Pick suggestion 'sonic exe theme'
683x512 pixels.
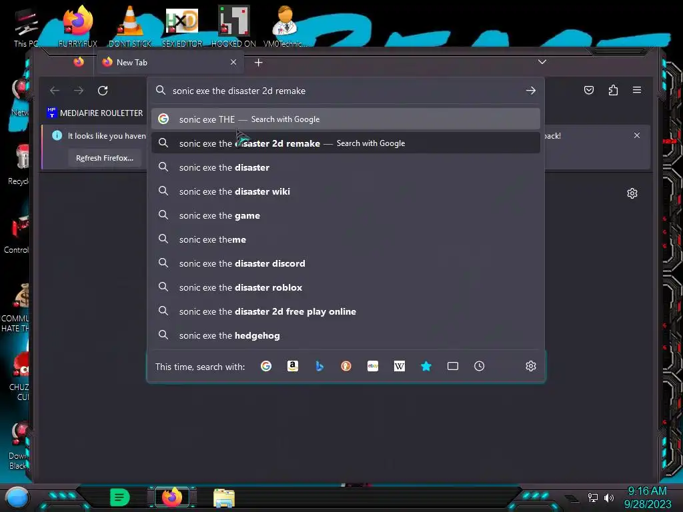tap(346, 239)
